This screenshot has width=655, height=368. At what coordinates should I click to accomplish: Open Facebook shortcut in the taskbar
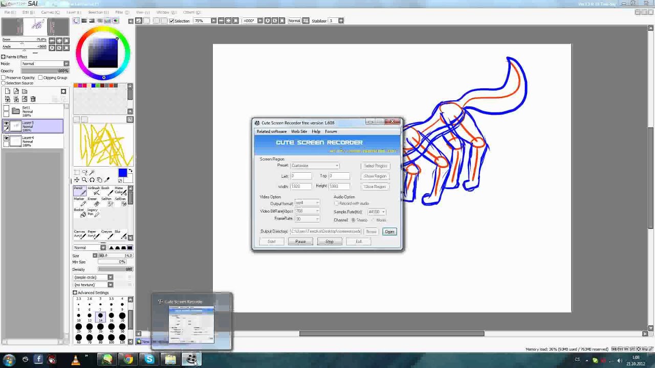point(38,360)
